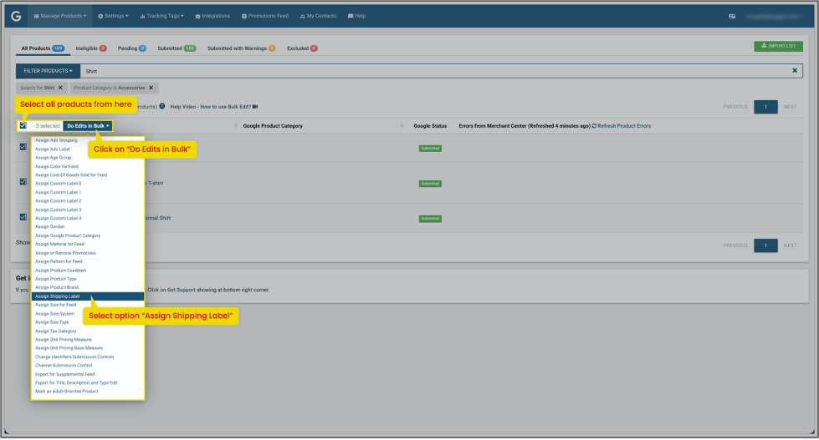
Task: Switch to the Submitted tab
Action: pyautogui.click(x=177, y=48)
